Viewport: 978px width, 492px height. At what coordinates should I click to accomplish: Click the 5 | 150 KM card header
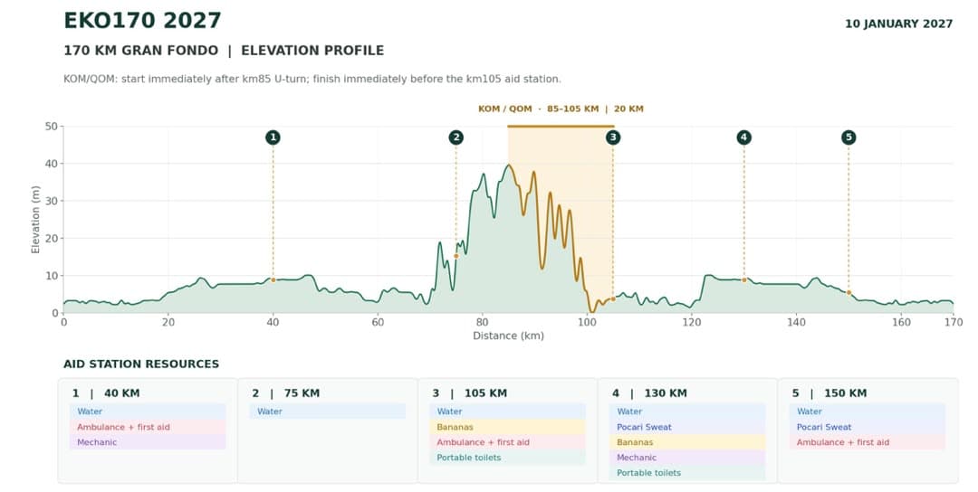point(829,393)
